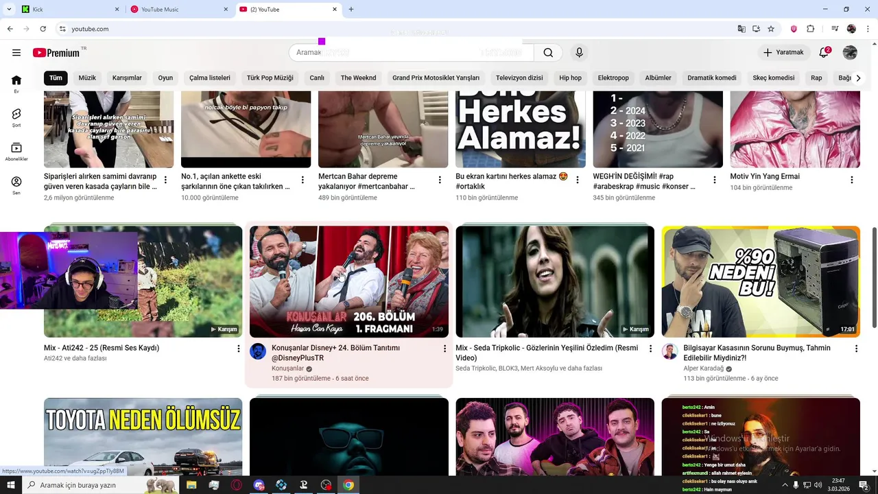878x494 pixels.
Task: Select the Televizyon dizisi chip
Action: (519, 78)
